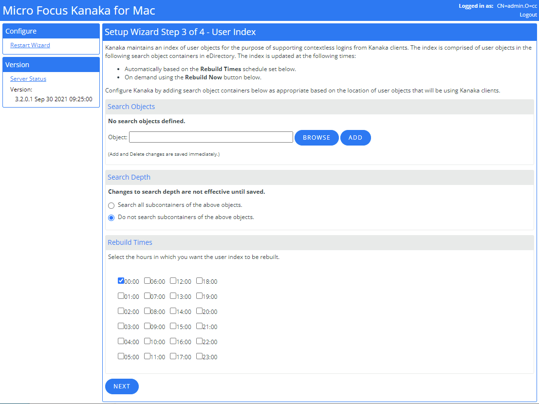
Task: Log out using the Logout link
Action: coord(528,15)
